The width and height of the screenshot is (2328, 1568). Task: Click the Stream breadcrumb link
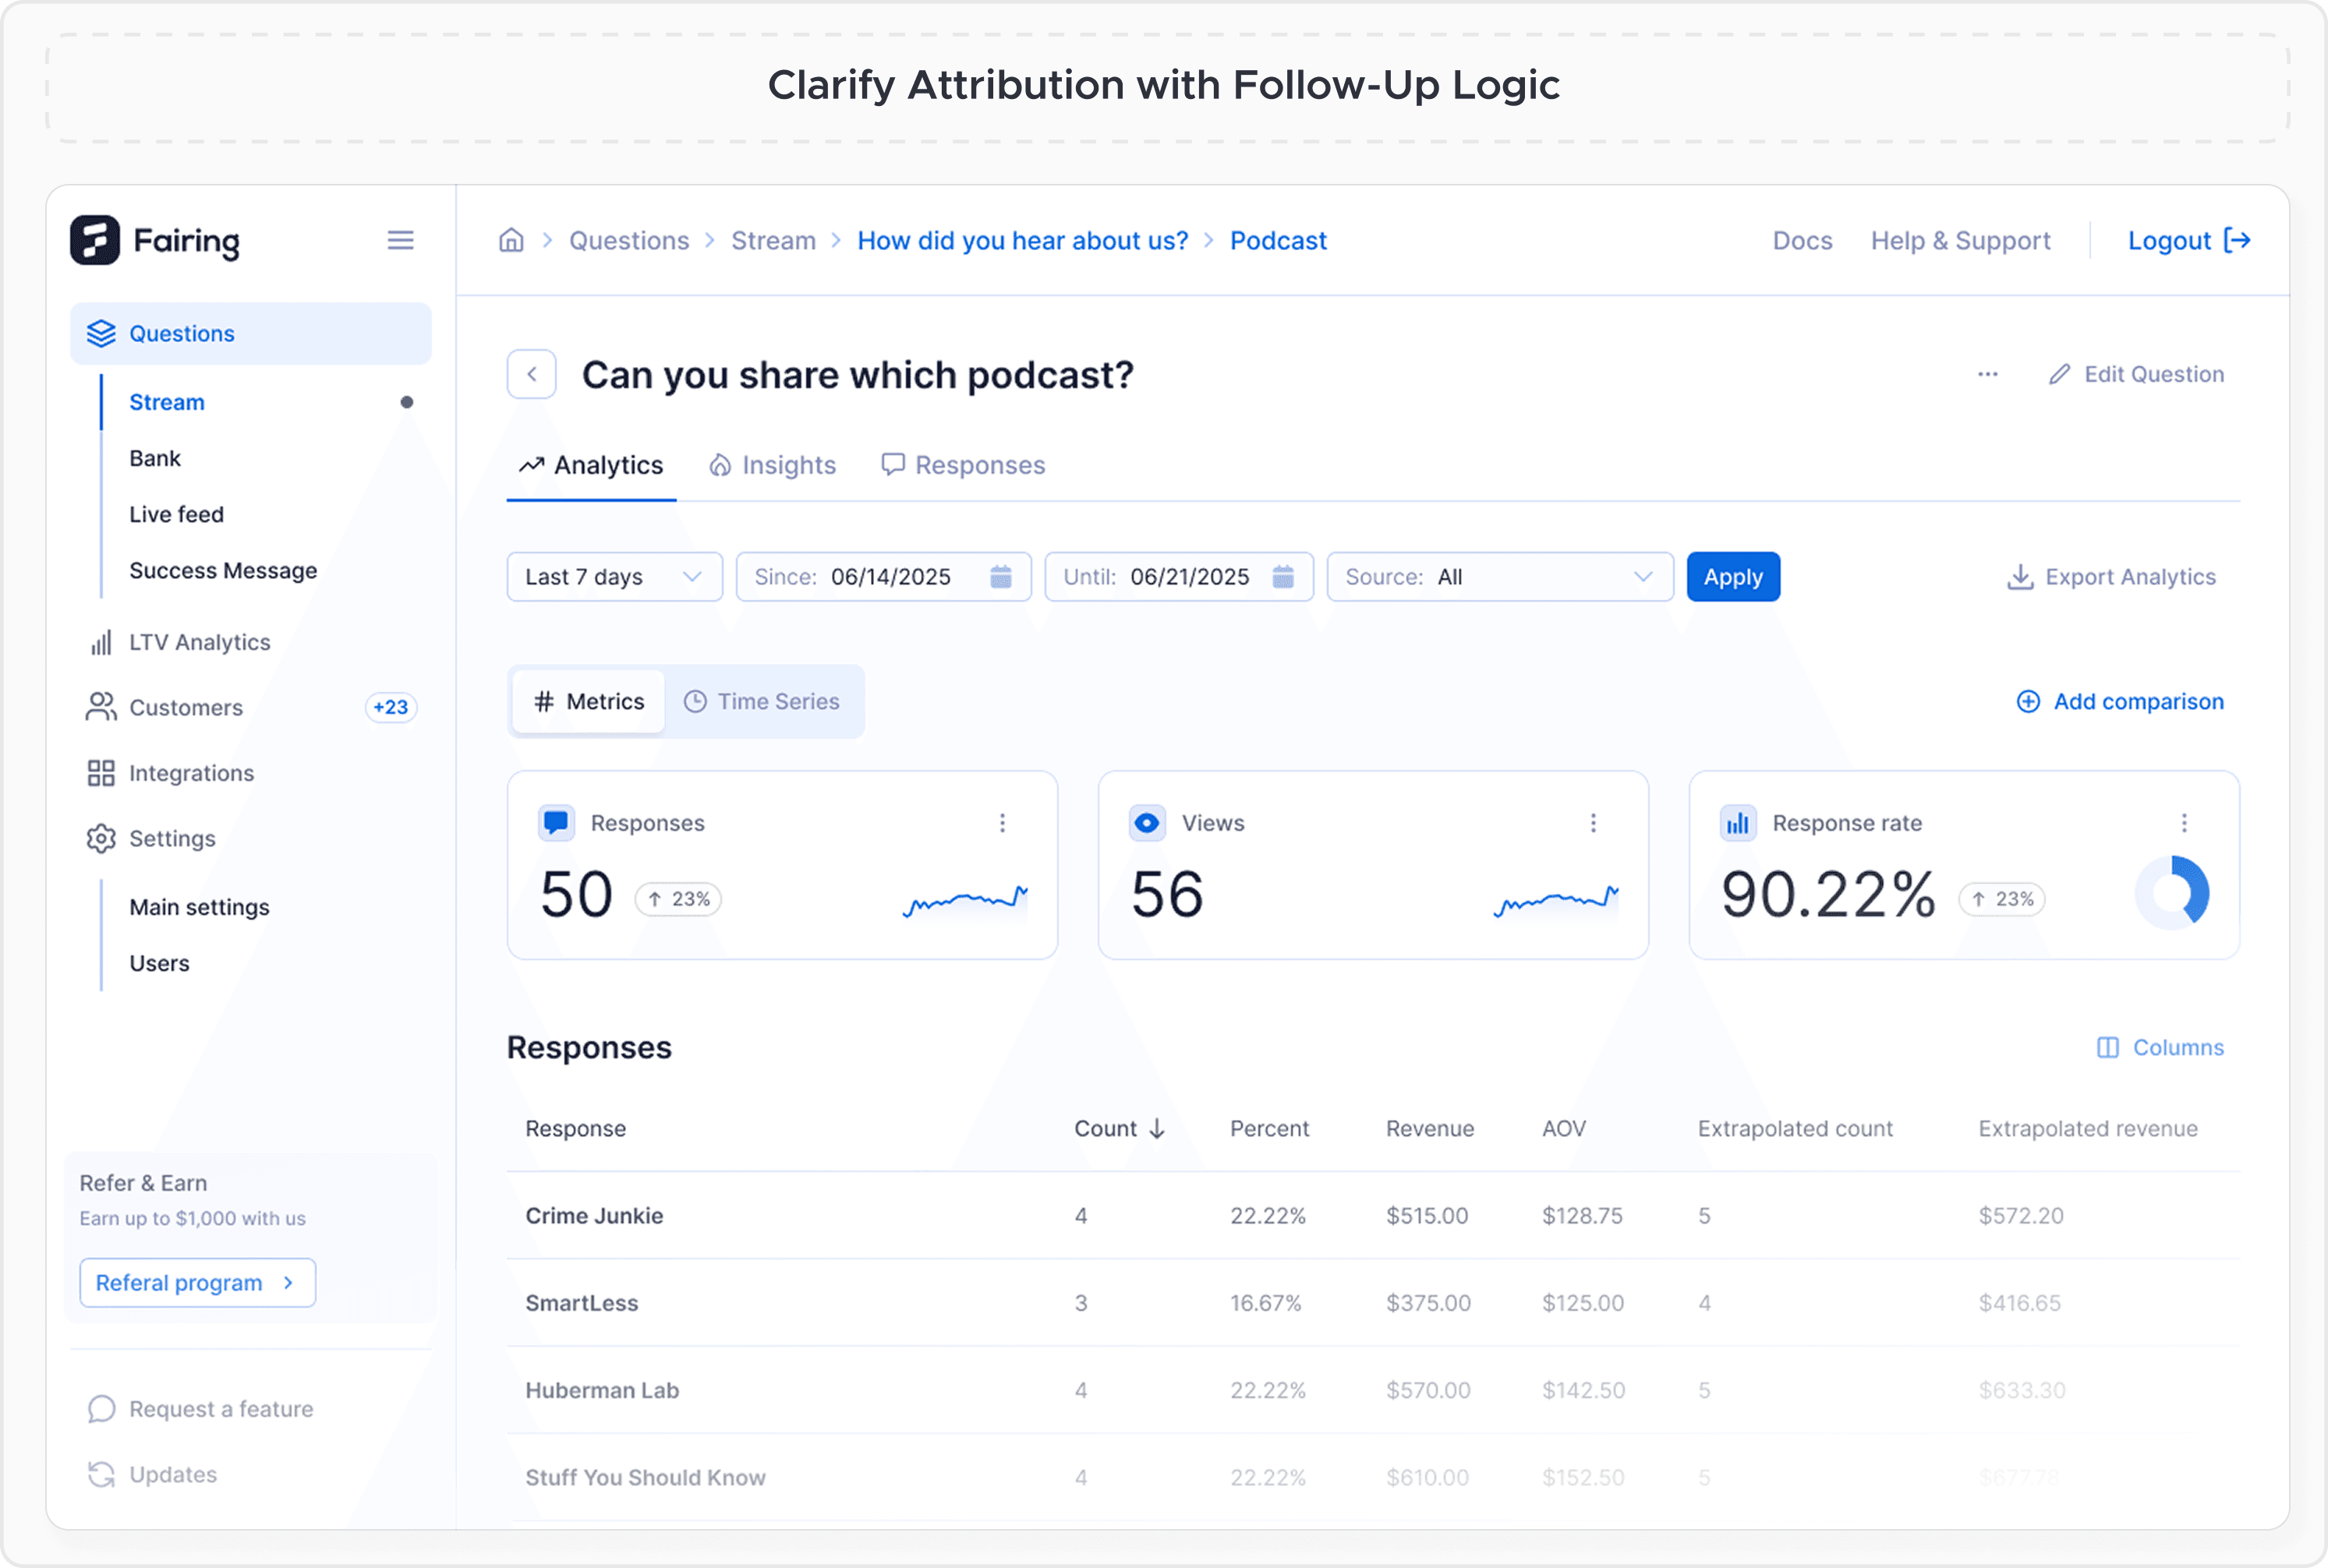point(773,240)
